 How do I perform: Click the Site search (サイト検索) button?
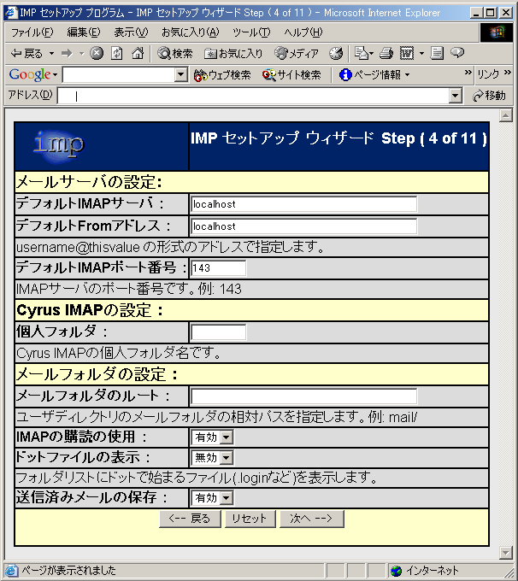(x=291, y=75)
